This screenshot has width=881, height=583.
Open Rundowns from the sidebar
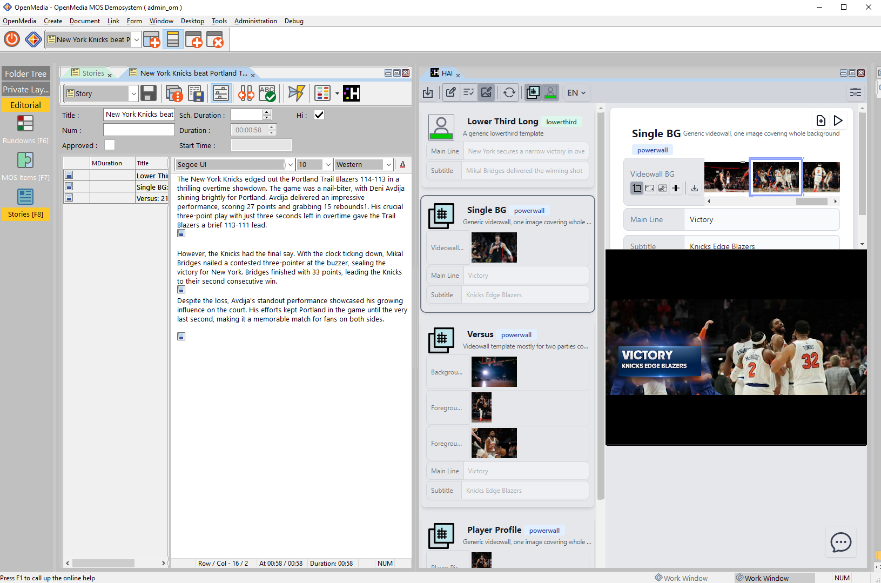coord(25,130)
